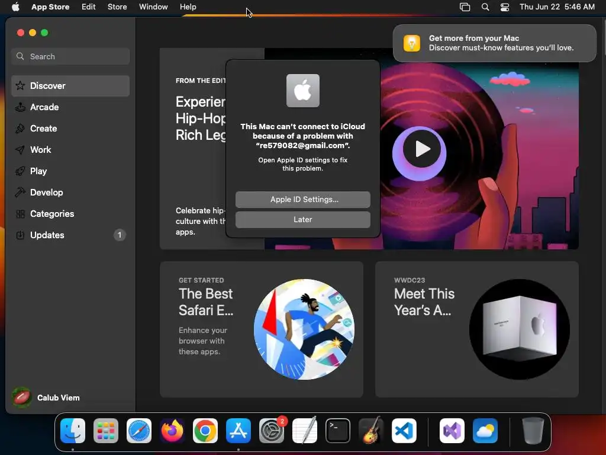This screenshot has width=606, height=455.
Task: Launch Safari from the Dock
Action: coord(138,430)
